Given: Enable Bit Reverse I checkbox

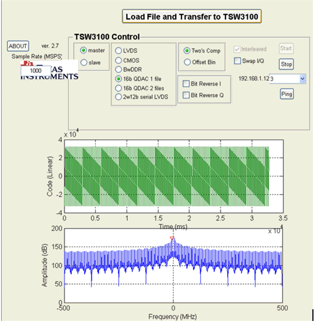Looking at the screenshot, I should (x=186, y=84).
